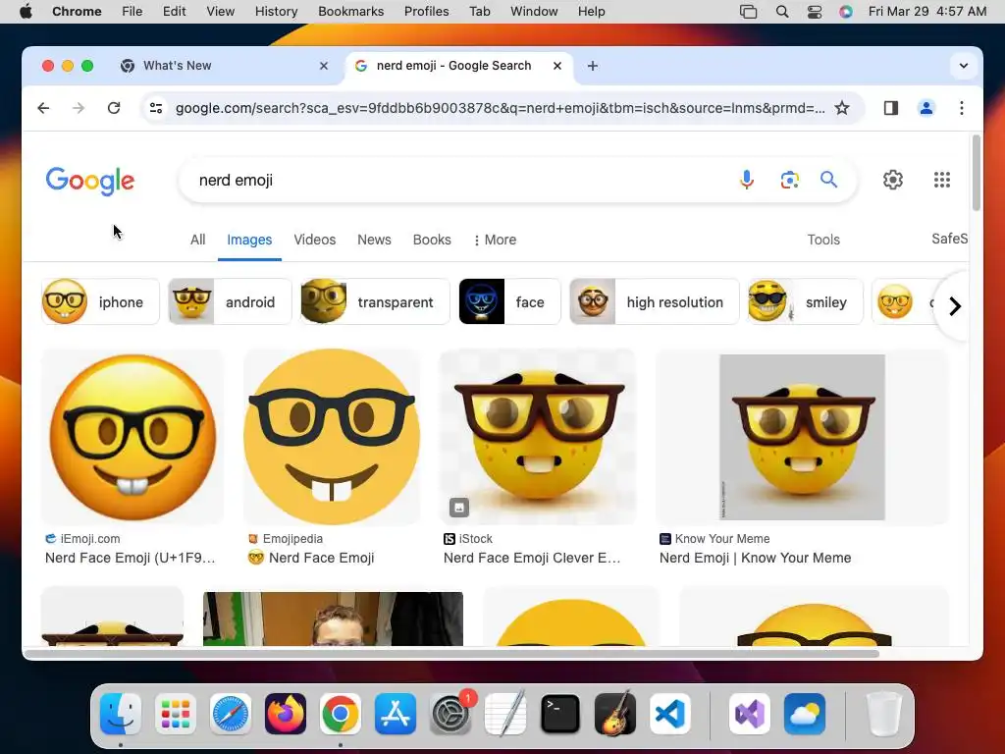
Task: Switch to the Books tab
Action: point(432,240)
